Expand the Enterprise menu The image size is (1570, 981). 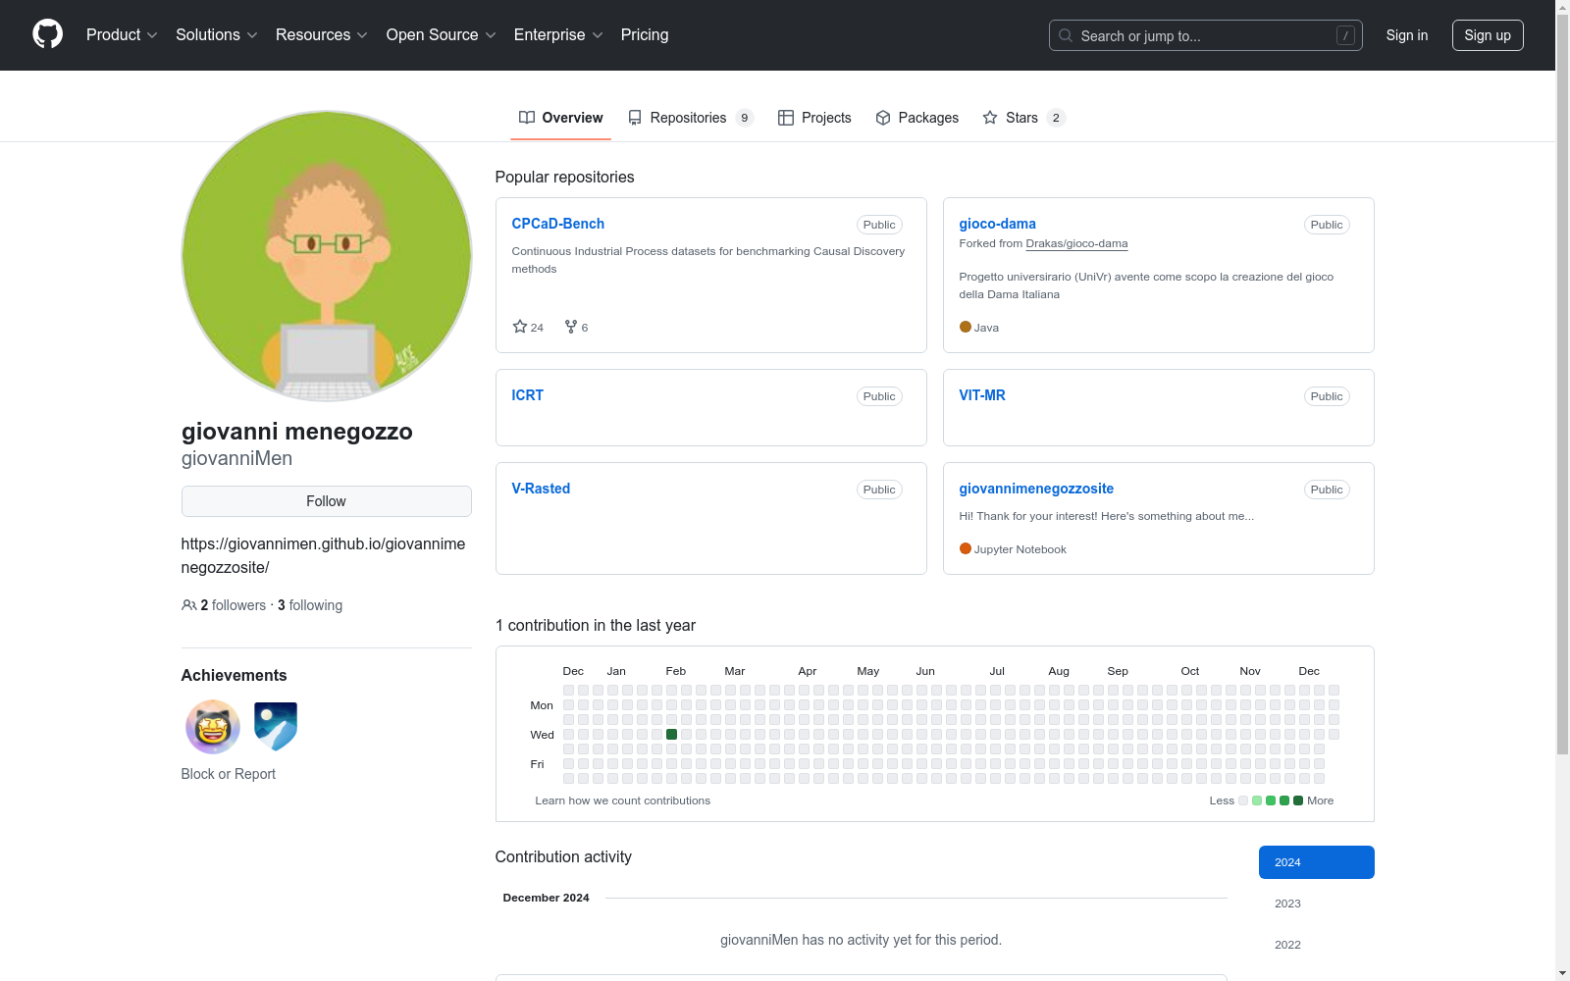point(558,35)
